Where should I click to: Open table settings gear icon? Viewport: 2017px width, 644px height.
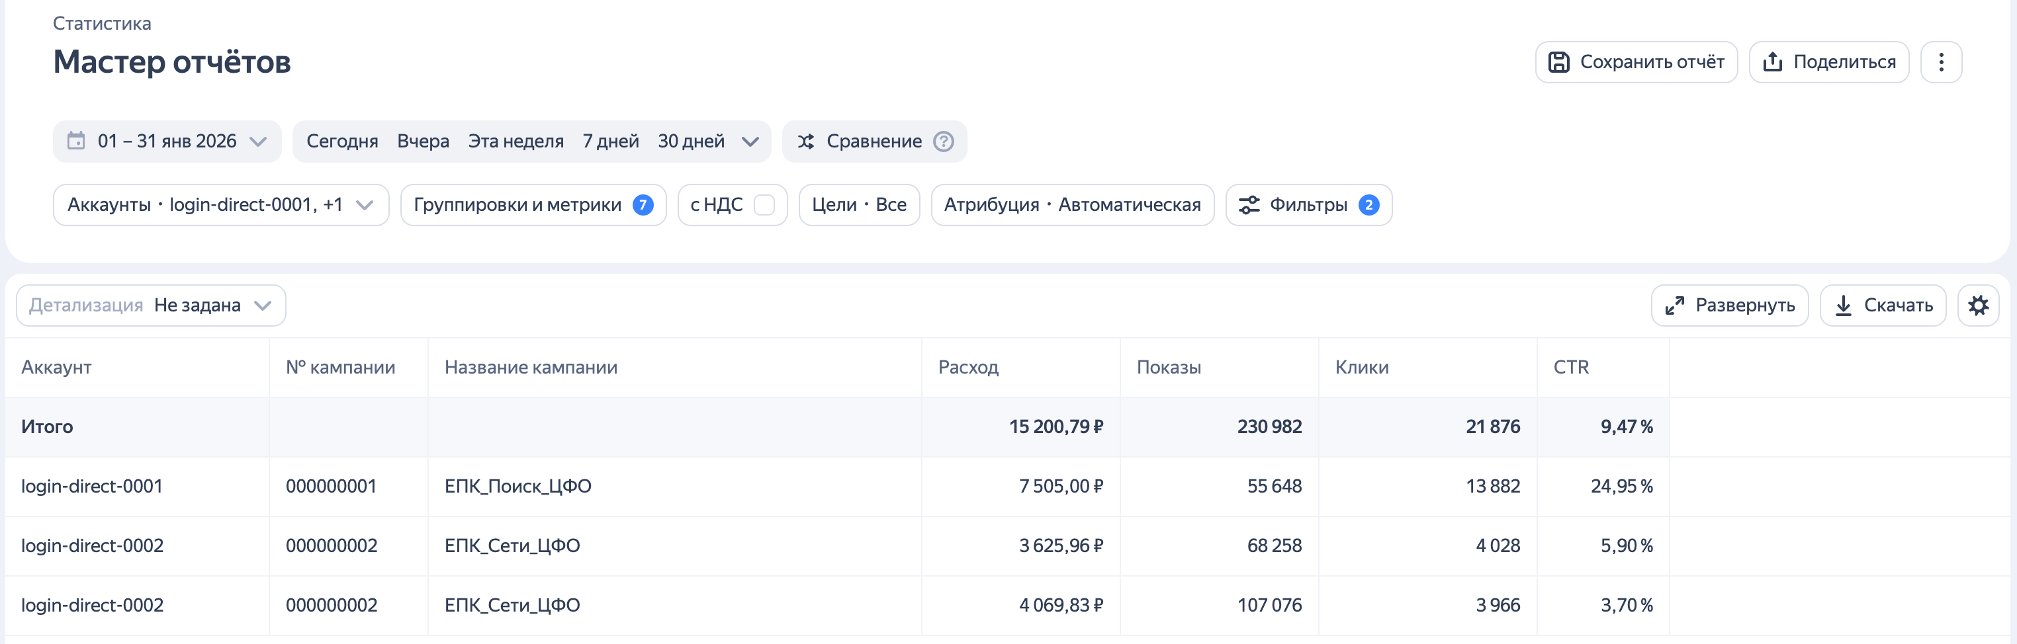click(x=1979, y=305)
